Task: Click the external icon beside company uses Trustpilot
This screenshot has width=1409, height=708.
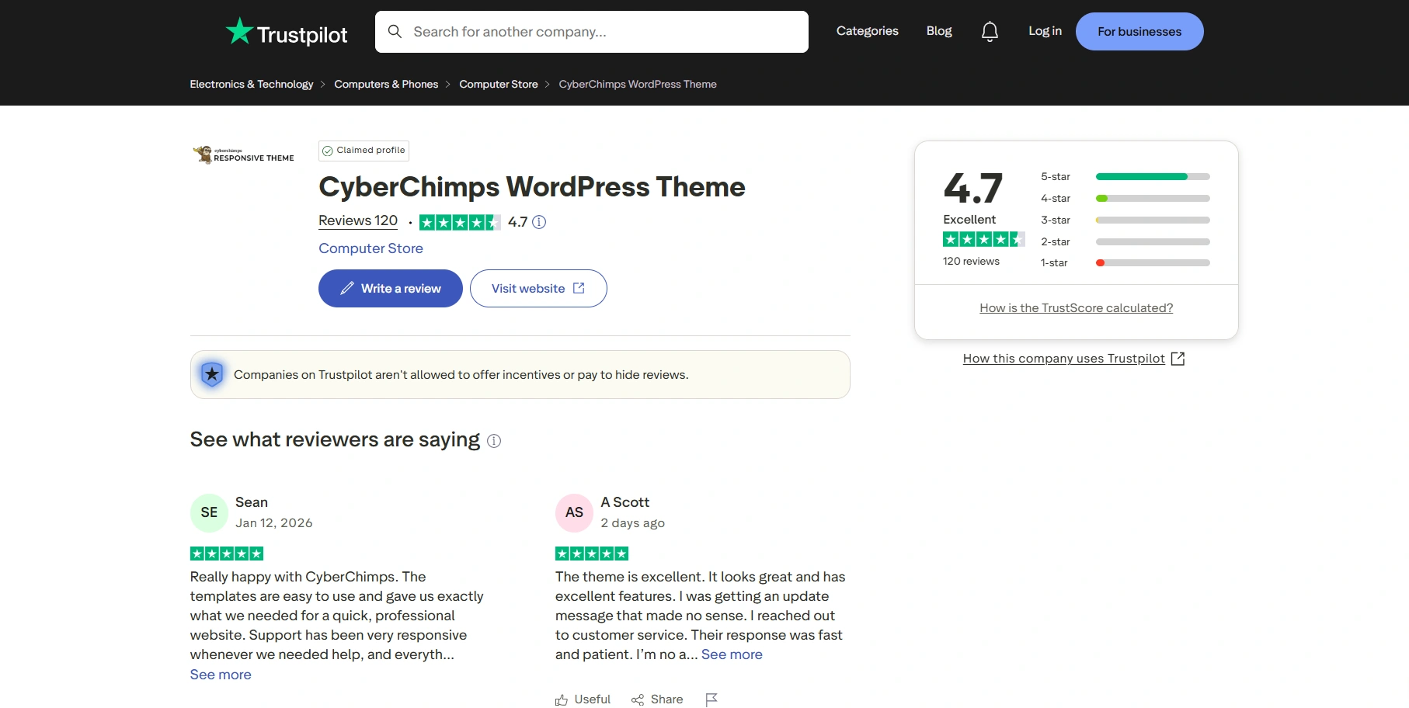Action: click(1178, 359)
